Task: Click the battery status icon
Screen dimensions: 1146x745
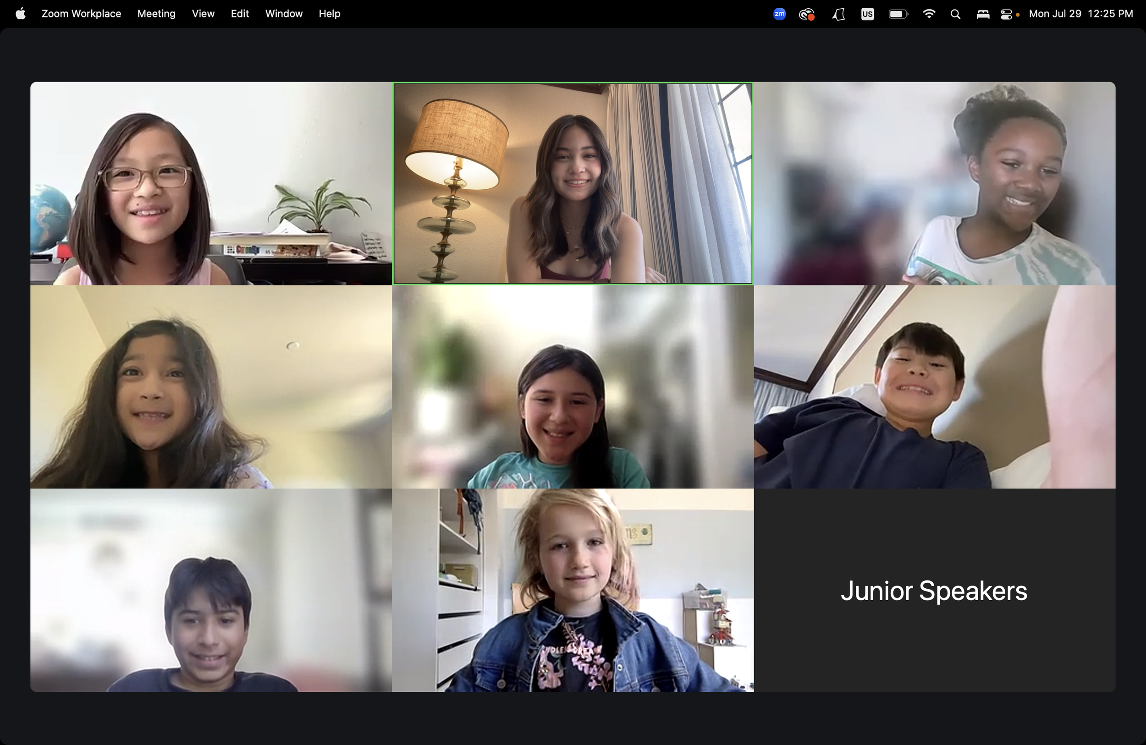Action: (x=898, y=14)
